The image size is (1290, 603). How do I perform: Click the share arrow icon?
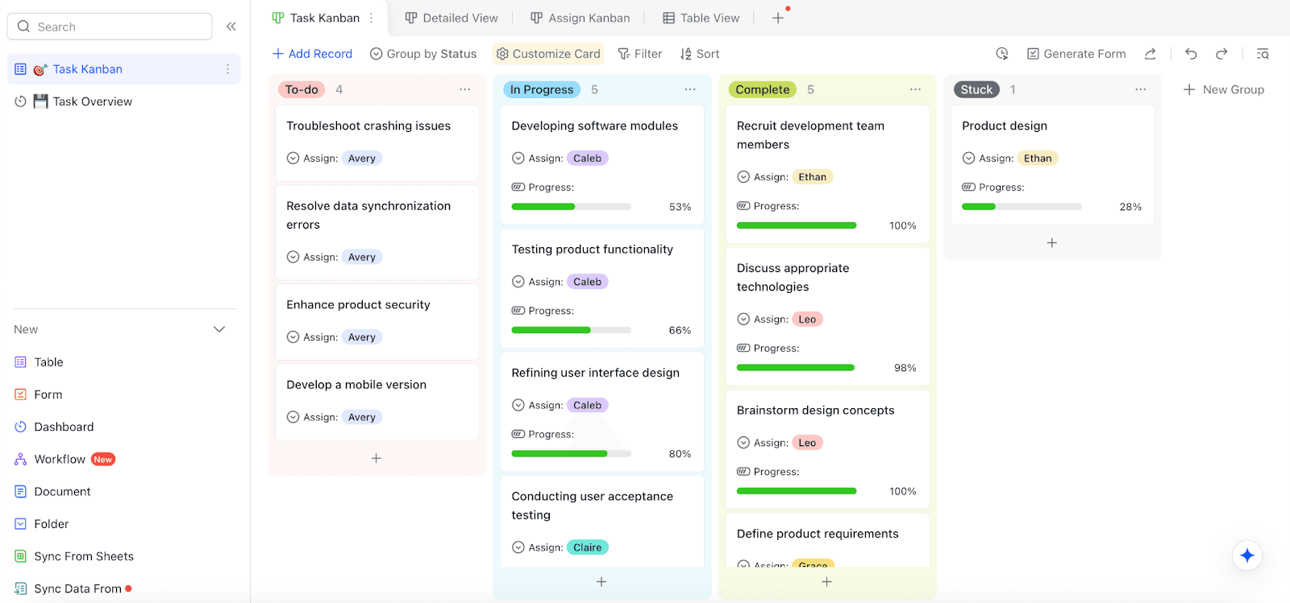1151,54
